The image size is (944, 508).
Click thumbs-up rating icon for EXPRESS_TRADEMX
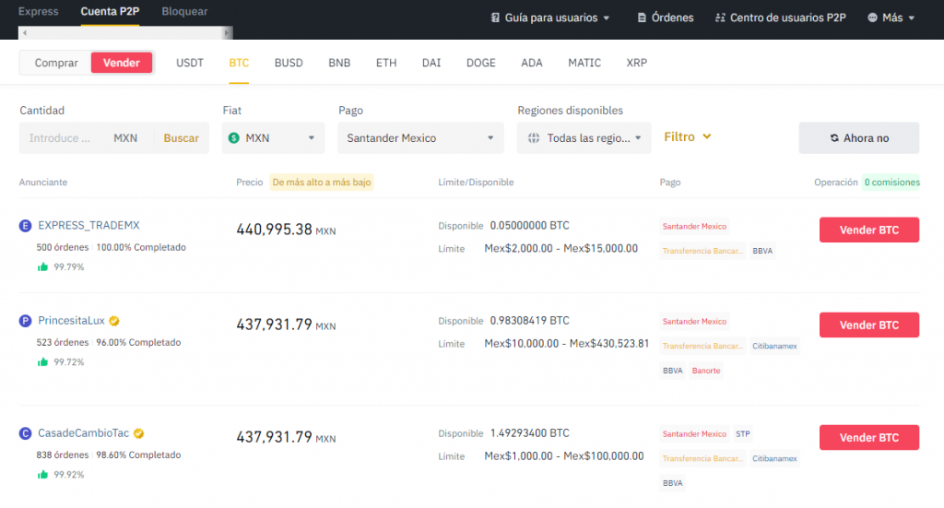(42, 267)
